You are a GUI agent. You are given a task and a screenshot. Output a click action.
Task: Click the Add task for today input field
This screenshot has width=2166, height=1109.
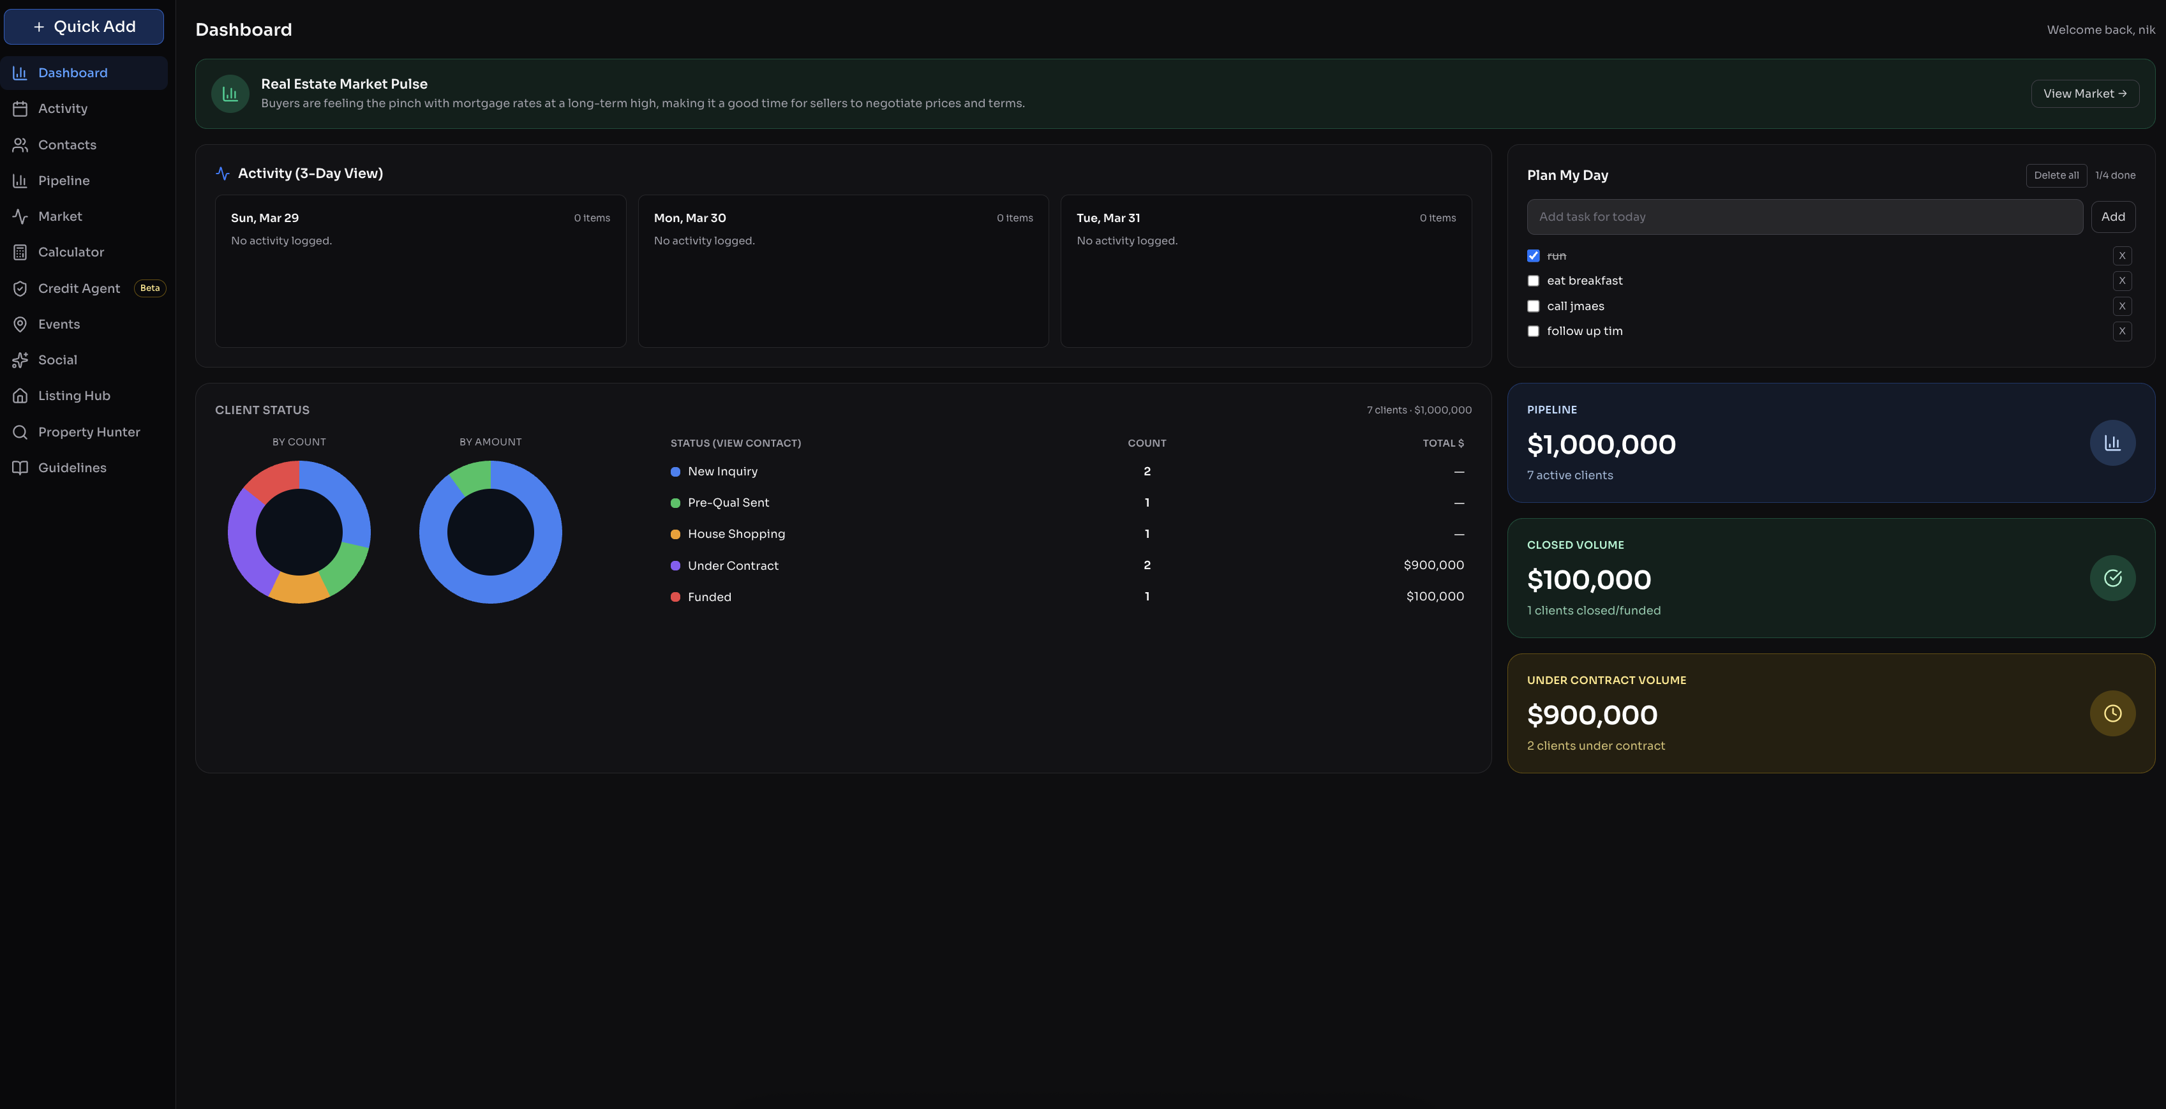1804,216
